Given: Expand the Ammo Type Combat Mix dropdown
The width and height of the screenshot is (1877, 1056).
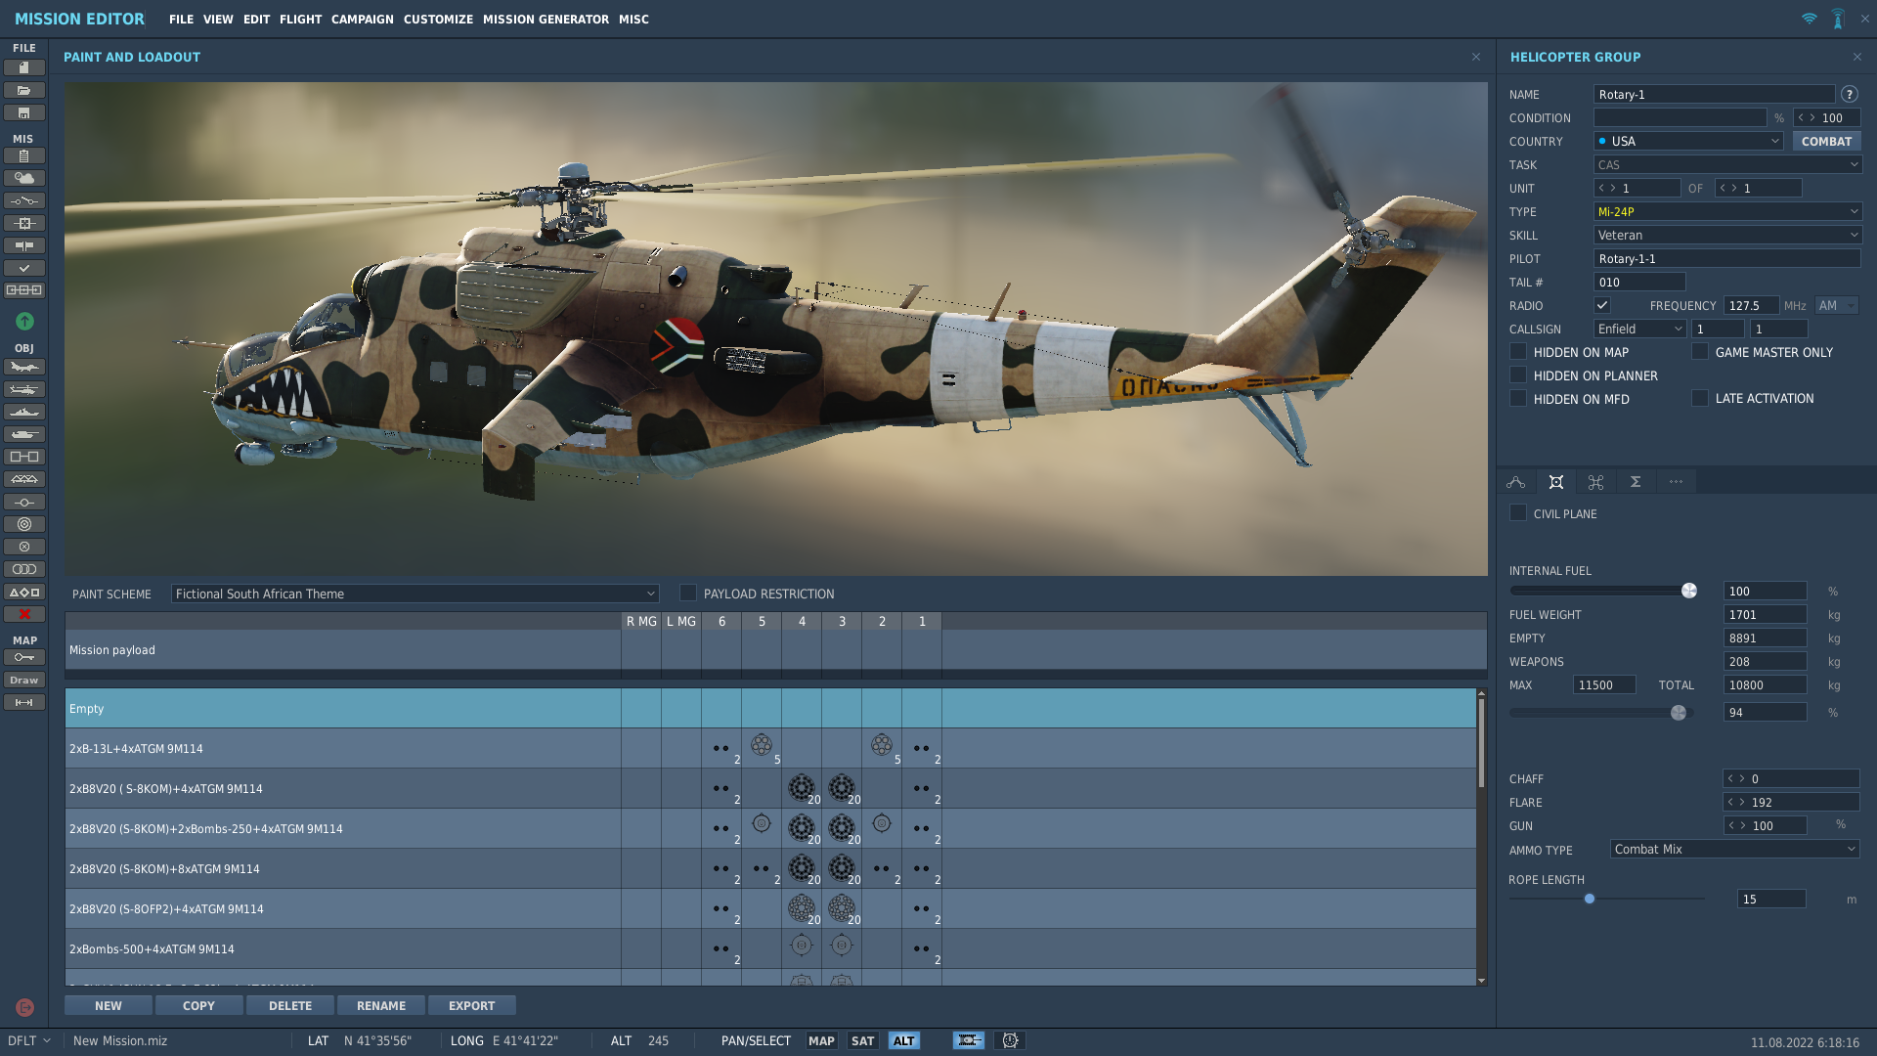Looking at the screenshot, I should 1734,850.
